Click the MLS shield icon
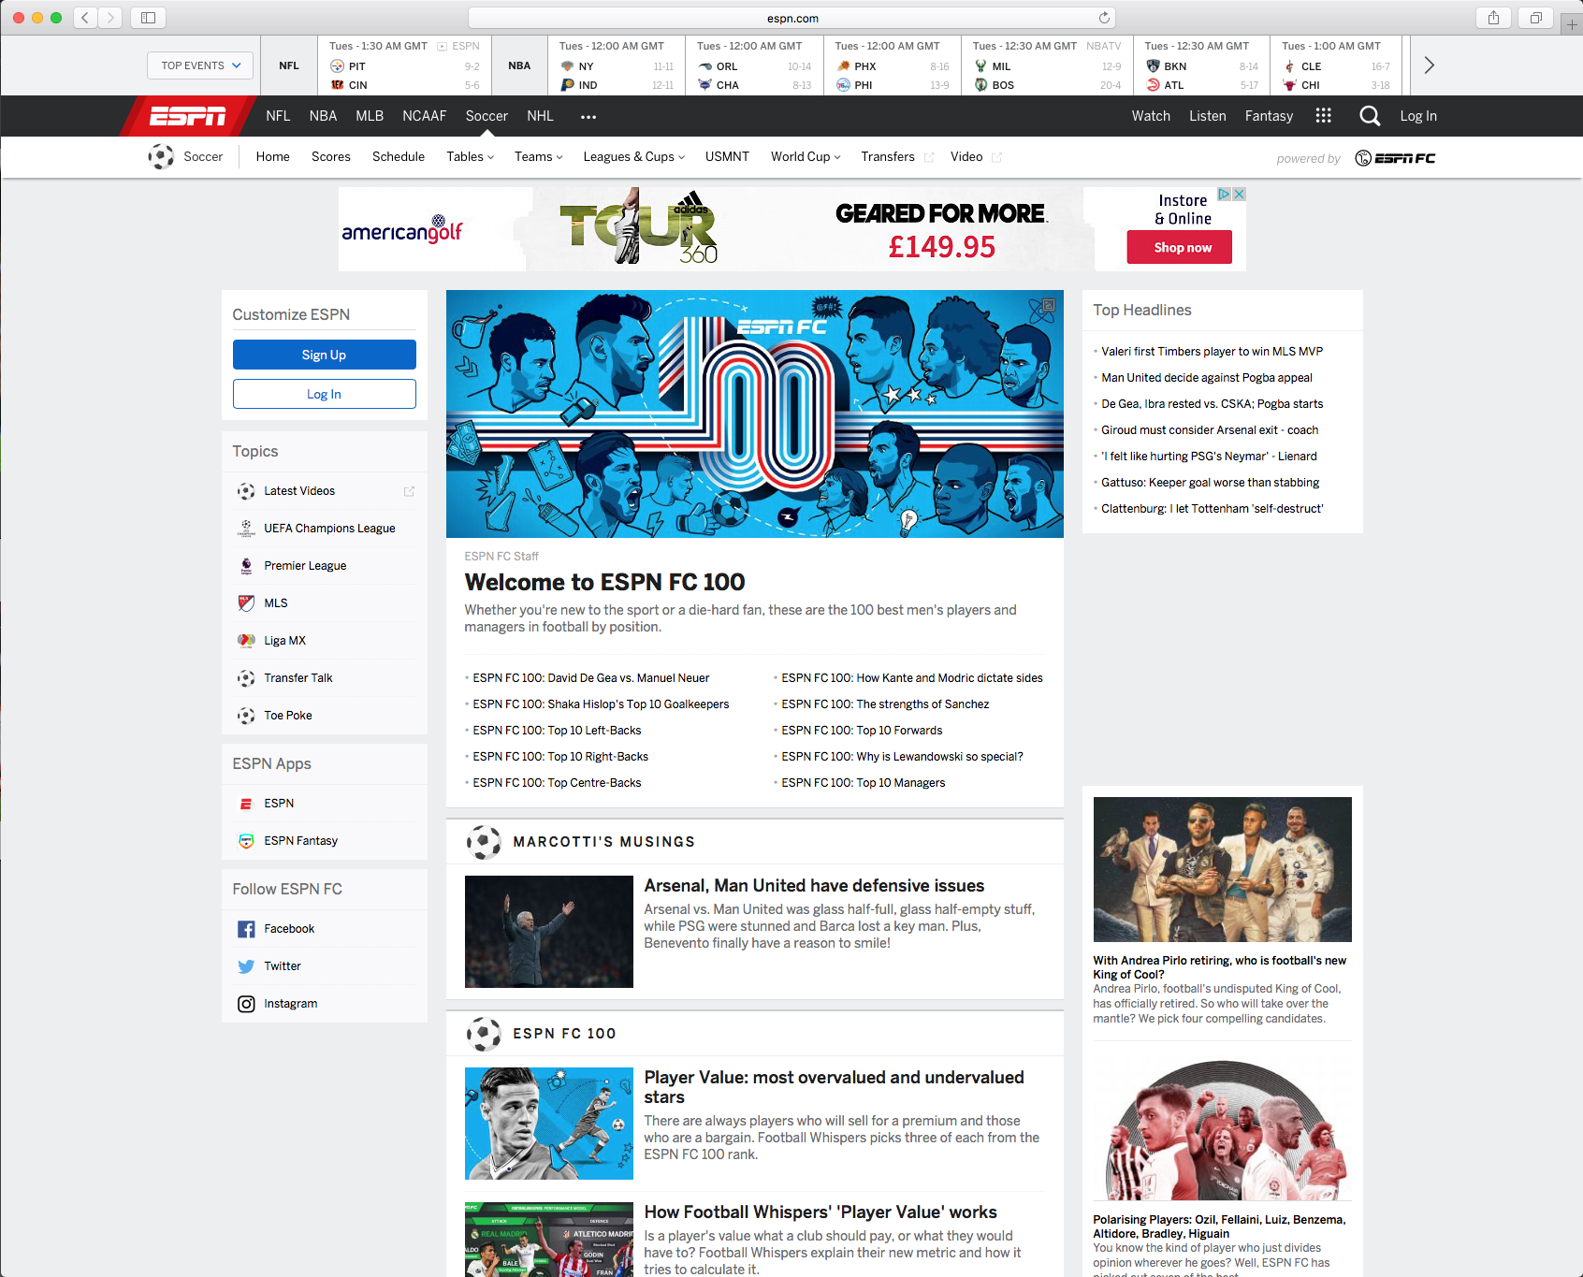The width and height of the screenshot is (1583, 1277). point(246,603)
